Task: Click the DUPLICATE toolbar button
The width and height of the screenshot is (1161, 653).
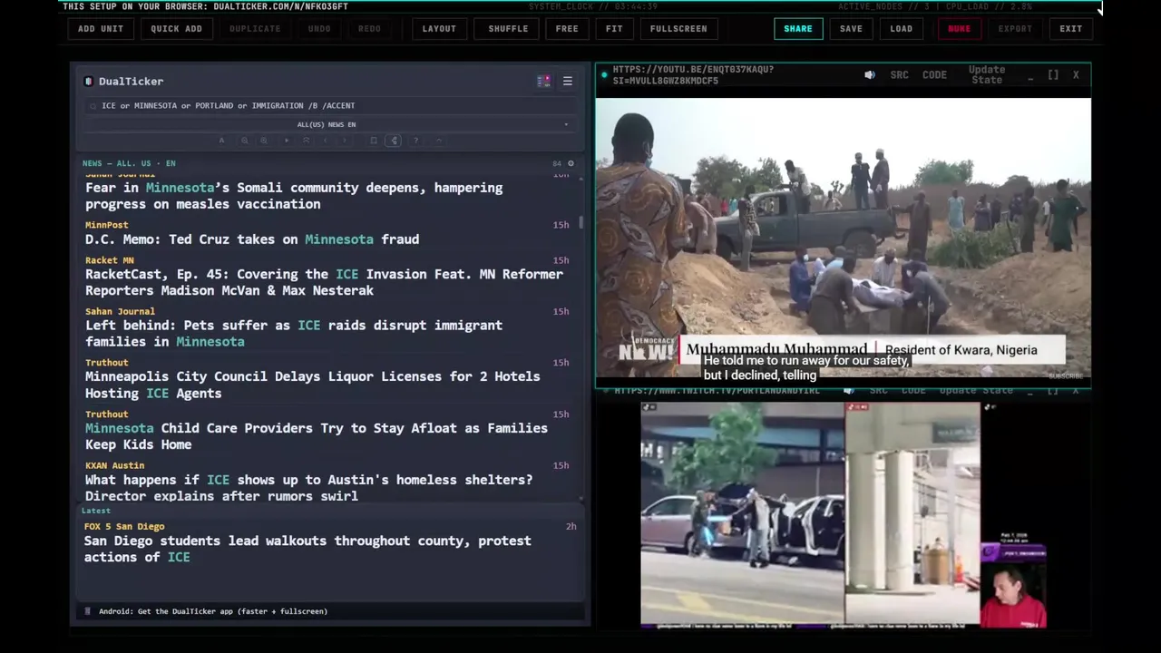Action: tap(255, 28)
